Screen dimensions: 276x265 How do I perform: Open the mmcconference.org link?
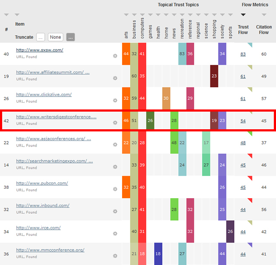[50, 250]
